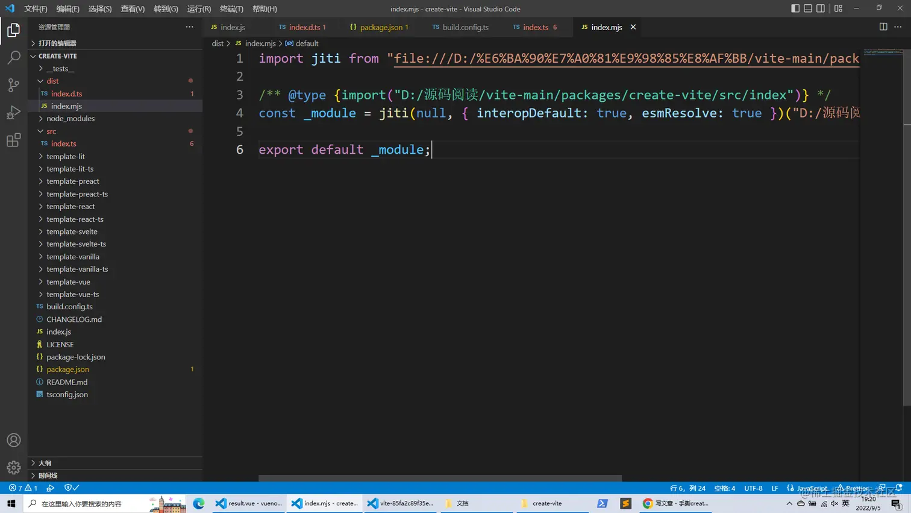Viewport: 911px width, 513px height.
Task: Open the Extensions view
Action: (x=13, y=140)
